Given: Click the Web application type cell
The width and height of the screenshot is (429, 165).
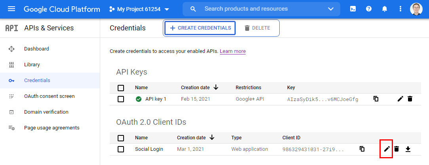Looking at the screenshot, I should [250, 150].
